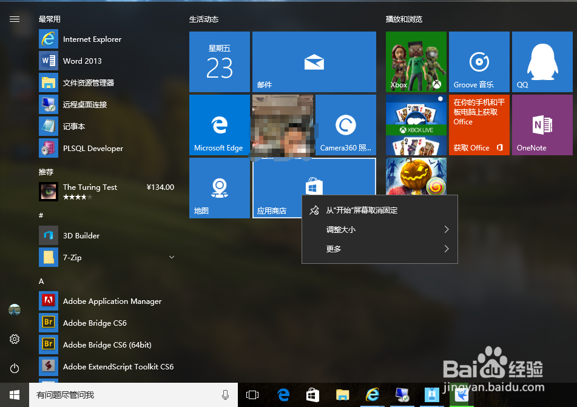Expand the 更多 submenu
Viewport: 577px width, 407px height.
pos(380,249)
